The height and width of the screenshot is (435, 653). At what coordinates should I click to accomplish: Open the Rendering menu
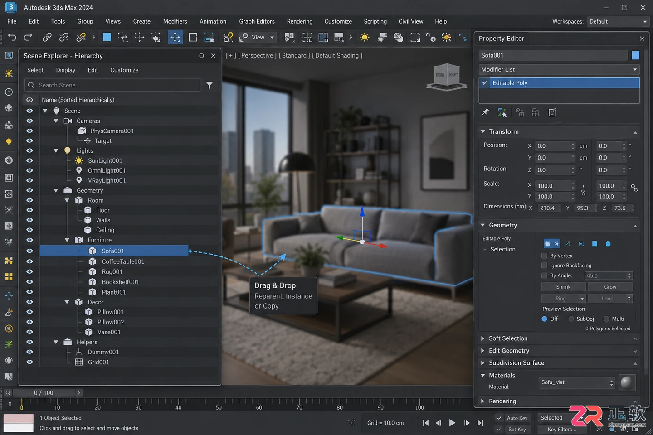point(299,21)
